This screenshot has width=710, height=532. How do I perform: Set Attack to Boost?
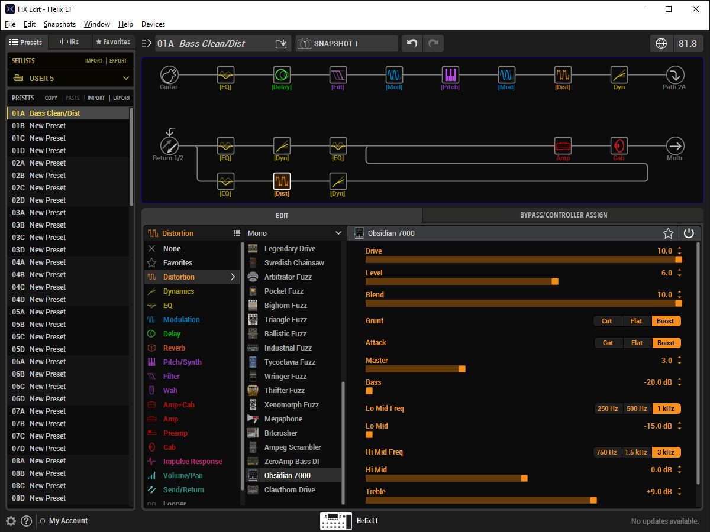pos(666,343)
